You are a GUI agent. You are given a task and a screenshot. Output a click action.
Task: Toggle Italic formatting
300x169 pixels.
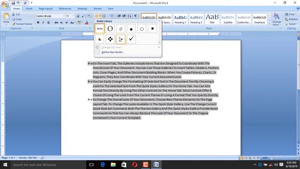click(x=43, y=23)
